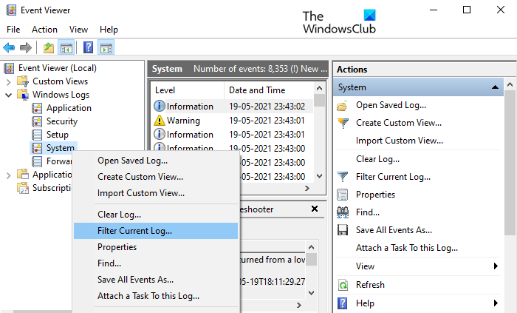Toggle the Show/Hide Console Tree button
Image resolution: width=517 pixels, height=313 pixels.
point(66,47)
